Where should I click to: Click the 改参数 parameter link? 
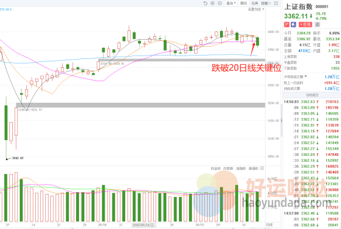tap(228, 168)
